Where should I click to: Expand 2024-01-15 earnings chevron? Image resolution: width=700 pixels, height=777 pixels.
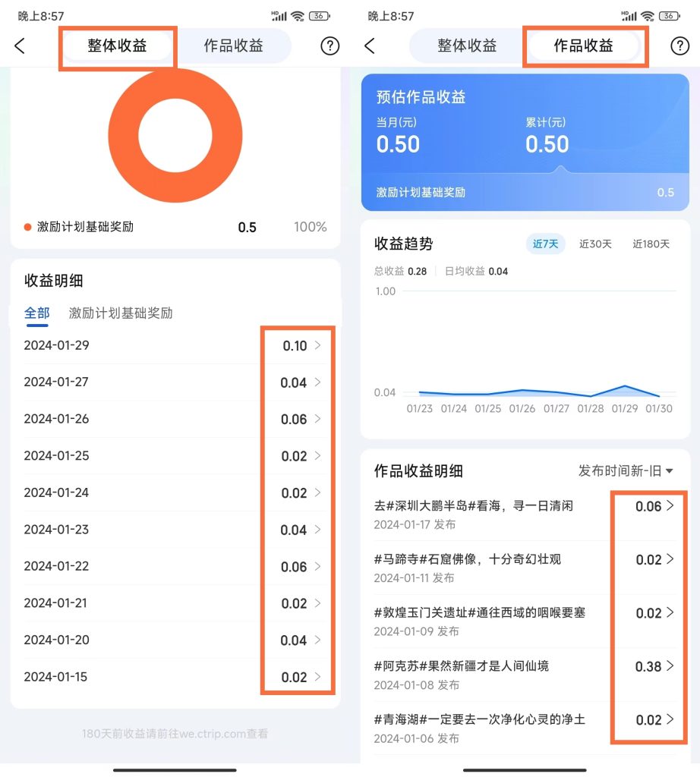point(318,676)
